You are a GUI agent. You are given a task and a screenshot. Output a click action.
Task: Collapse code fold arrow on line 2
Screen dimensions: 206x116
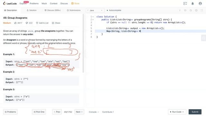pyautogui.click(x=93, y=20)
